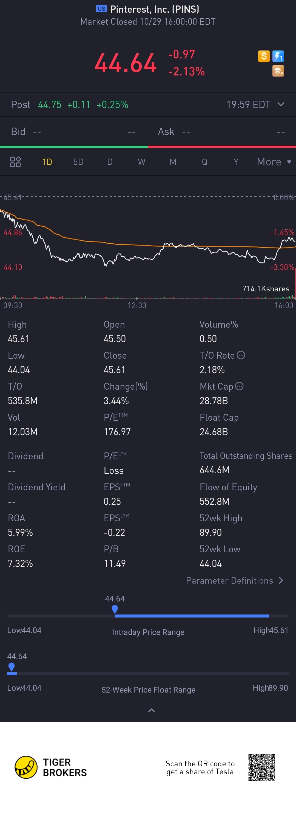Tap the info icon beside T/O Rate
Viewport: 296px width, 813px height.
coord(241,355)
